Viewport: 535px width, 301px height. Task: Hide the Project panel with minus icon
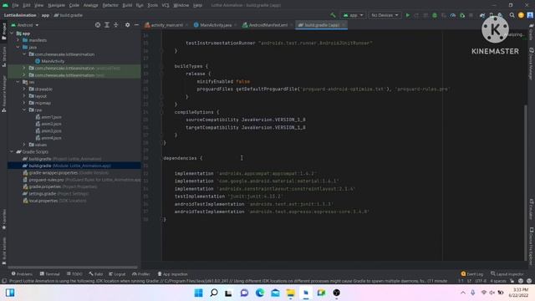136,25
